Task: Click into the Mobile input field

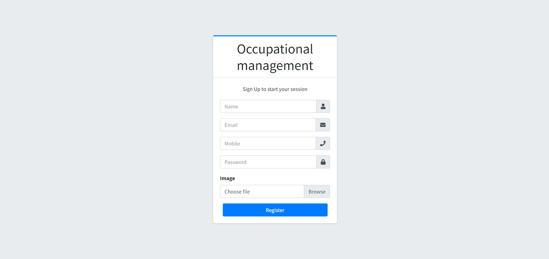Action: click(x=268, y=143)
